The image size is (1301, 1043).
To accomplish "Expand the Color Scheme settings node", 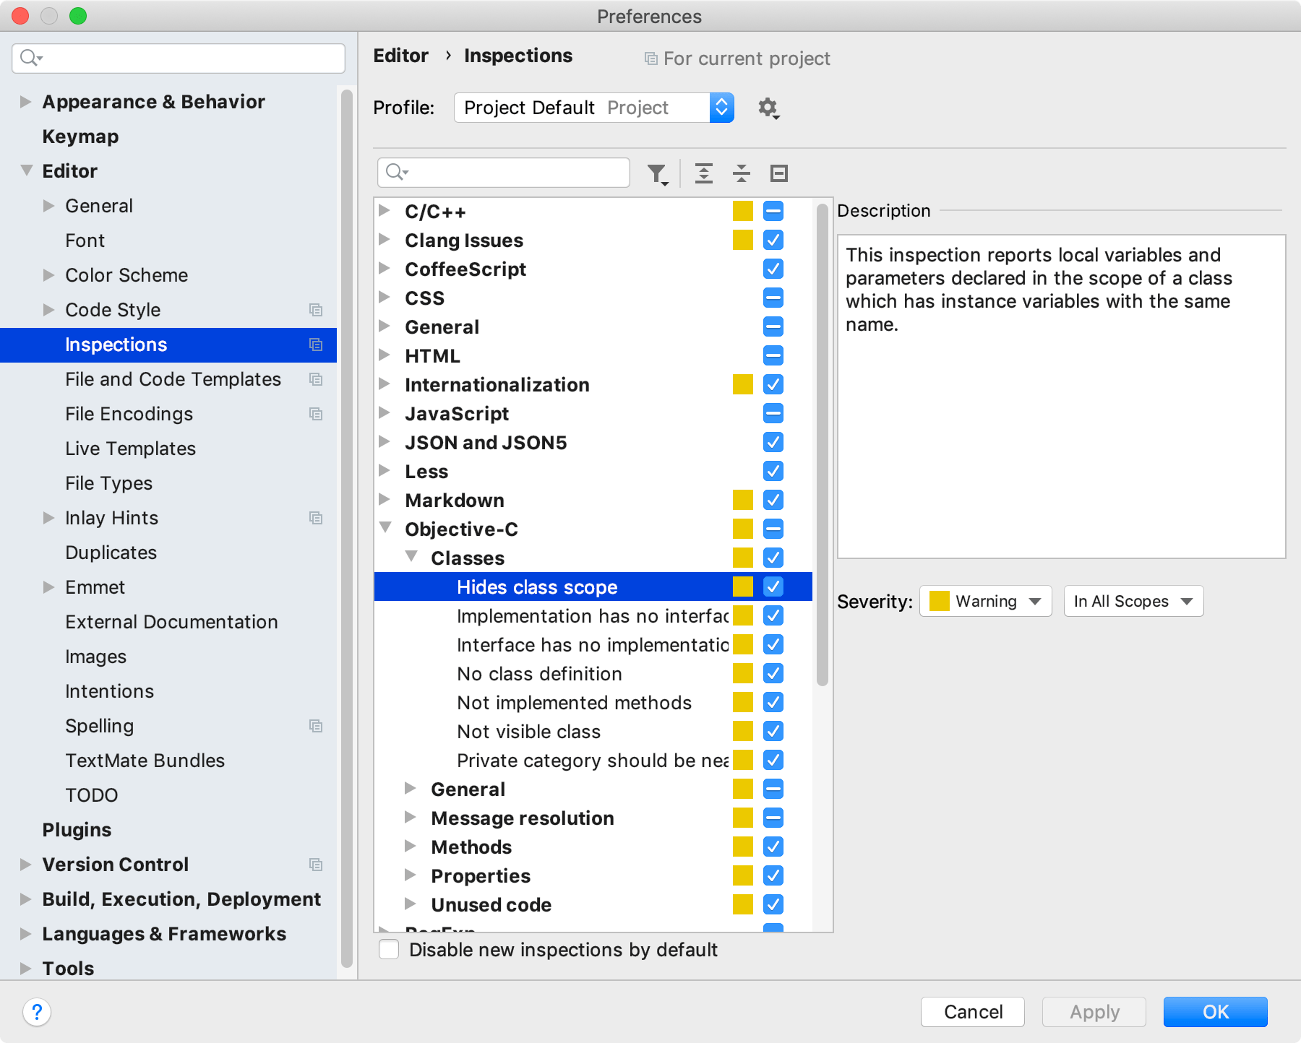I will point(48,274).
